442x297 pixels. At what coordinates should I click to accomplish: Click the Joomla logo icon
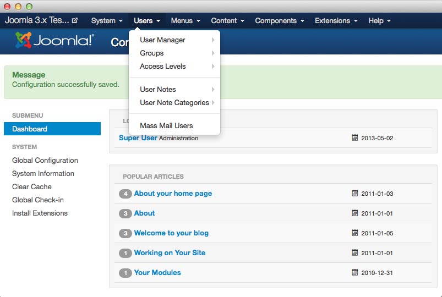point(24,41)
